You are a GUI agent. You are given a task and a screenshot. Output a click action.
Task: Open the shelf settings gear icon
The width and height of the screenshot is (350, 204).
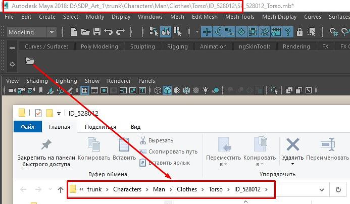point(12,64)
